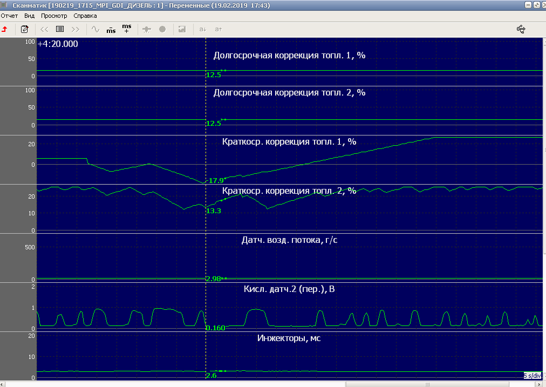Open the Просмотр menu

(x=54, y=16)
